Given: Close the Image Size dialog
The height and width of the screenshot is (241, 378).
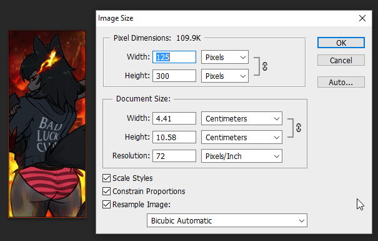Looking at the screenshot, I should [362, 18].
